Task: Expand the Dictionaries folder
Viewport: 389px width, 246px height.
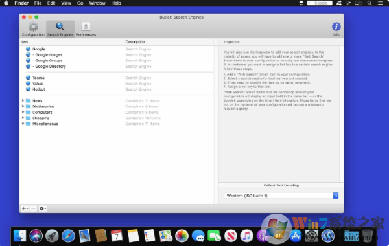Action: (x=23, y=106)
